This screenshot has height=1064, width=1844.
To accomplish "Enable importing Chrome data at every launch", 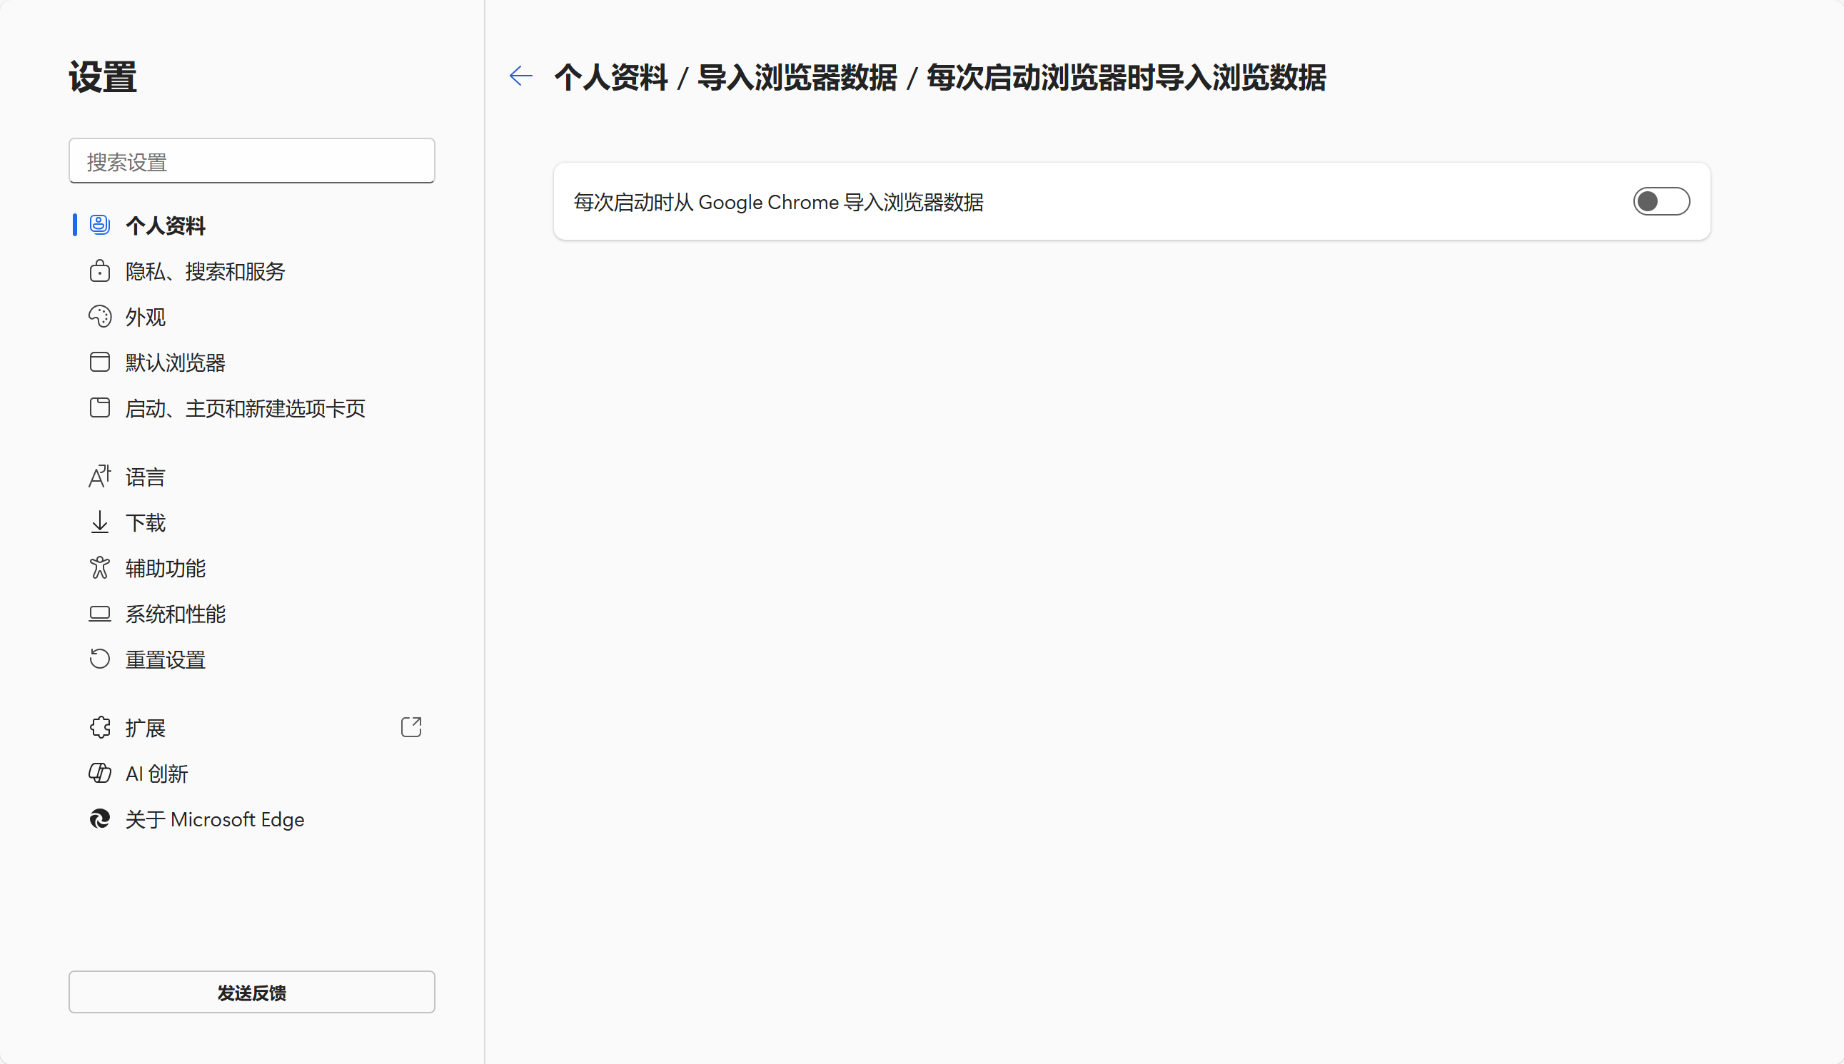I will [1663, 201].
